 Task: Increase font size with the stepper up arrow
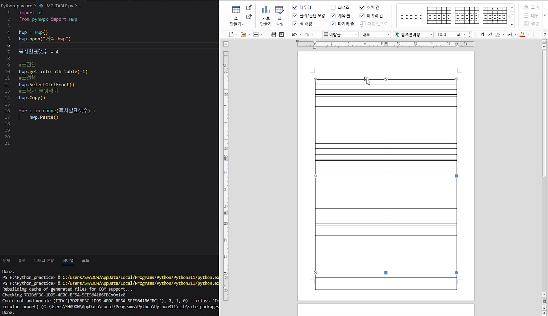(x=470, y=33)
